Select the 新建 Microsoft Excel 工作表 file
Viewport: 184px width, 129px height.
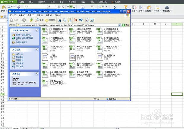54,83
